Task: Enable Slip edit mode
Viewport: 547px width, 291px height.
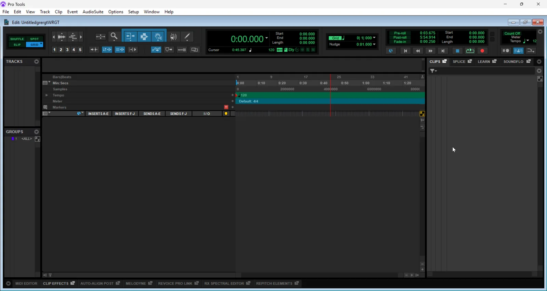Action: click(x=17, y=45)
